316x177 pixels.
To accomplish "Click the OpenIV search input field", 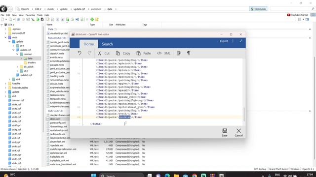I will point(290,9).
